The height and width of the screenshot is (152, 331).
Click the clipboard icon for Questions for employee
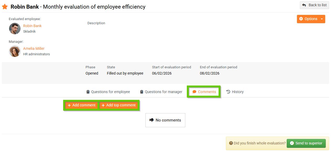click(88, 92)
